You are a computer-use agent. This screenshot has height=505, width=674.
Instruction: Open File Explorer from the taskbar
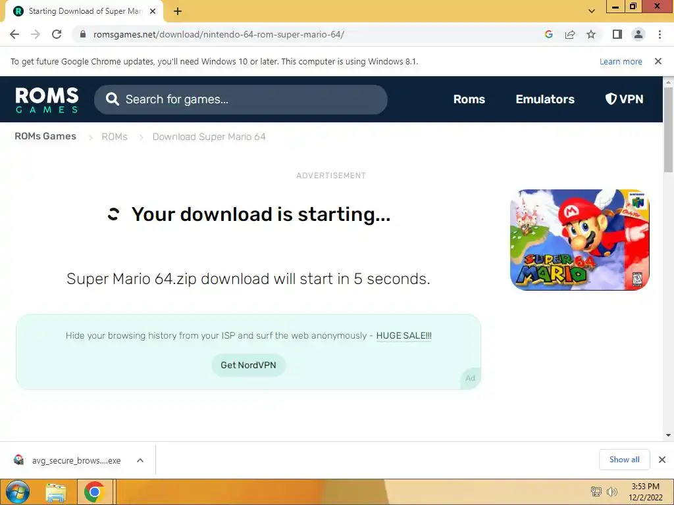pyautogui.click(x=56, y=492)
